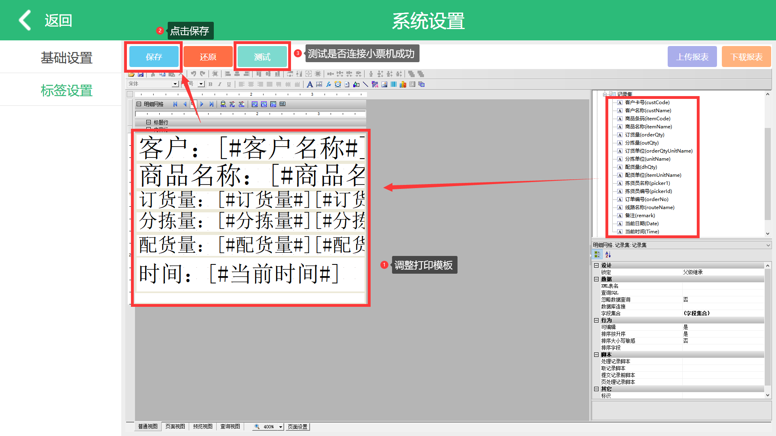Open 基础设置 in the sidebar
This screenshot has width=776, height=436.
click(67, 58)
